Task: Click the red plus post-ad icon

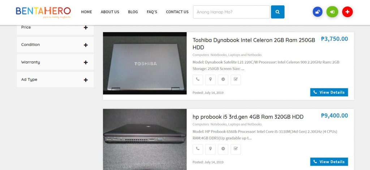Action: click(347, 12)
